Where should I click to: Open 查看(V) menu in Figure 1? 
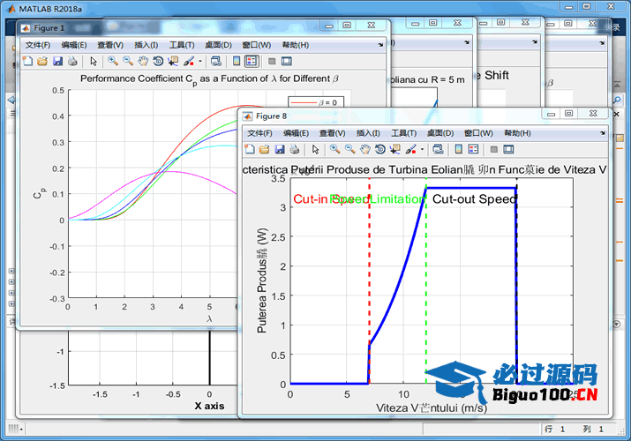pos(110,45)
